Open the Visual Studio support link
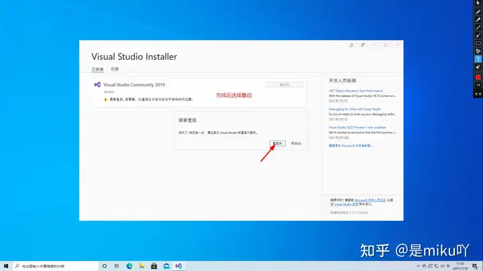 click(x=346, y=204)
